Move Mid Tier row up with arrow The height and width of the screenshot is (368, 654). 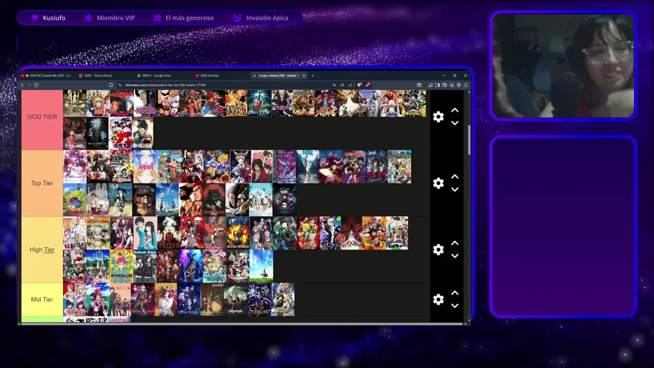coord(455,293)
